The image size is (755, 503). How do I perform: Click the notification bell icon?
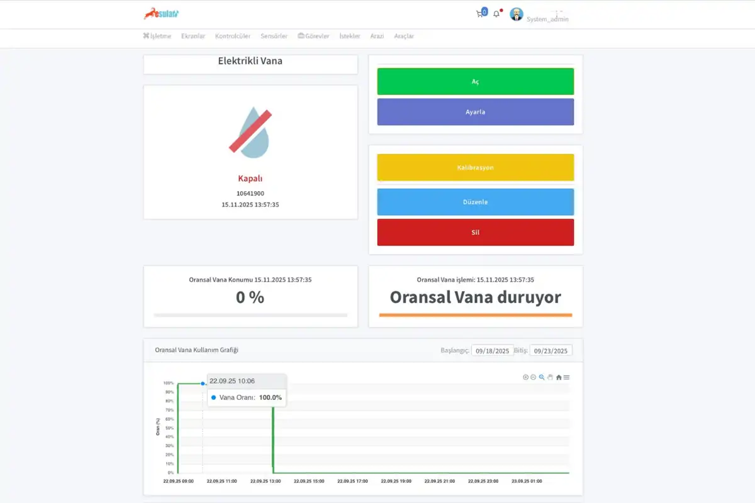[x=496, y=14]
